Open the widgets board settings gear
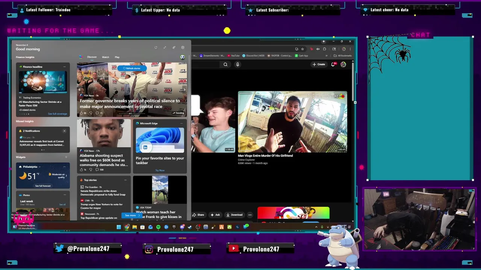 183,48
